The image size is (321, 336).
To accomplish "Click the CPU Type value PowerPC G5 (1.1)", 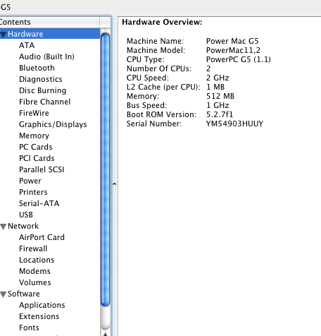I will click(239, 59).
